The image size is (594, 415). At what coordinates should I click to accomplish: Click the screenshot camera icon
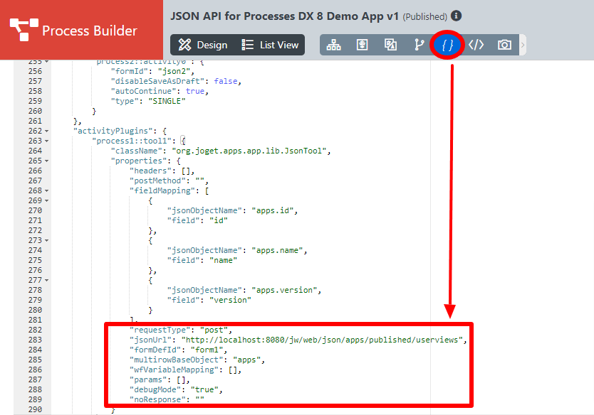(504, 45)
